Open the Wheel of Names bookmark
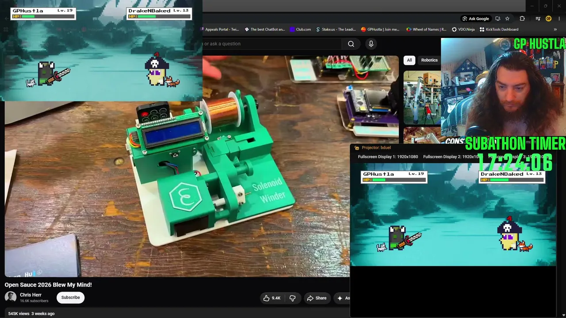This screenshot has height=318, width=566. pos(426,30)
